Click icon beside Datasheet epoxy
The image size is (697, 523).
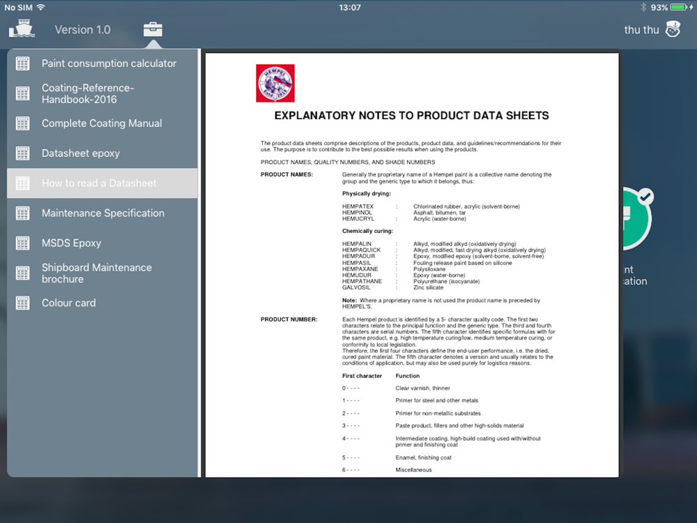[x=23, y=153]
